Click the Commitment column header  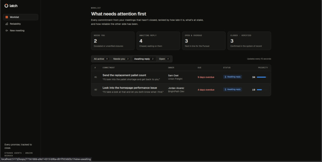click(x=109, y=68)
